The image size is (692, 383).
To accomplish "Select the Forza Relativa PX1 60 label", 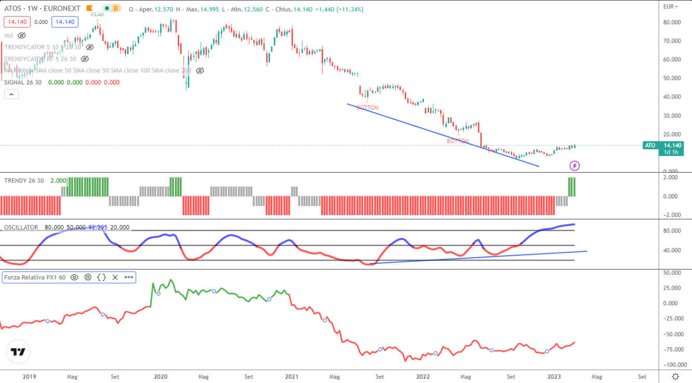I will coord(35,277).
